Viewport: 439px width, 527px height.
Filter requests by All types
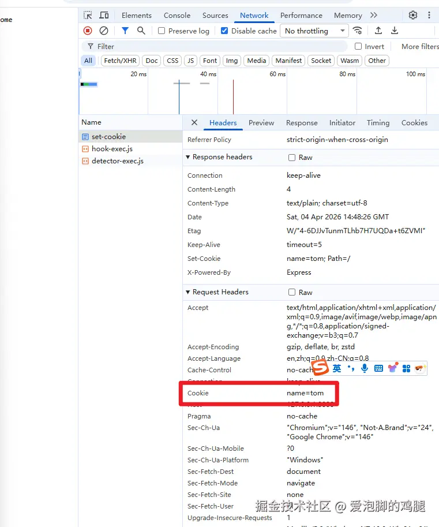tap(88, 61)
